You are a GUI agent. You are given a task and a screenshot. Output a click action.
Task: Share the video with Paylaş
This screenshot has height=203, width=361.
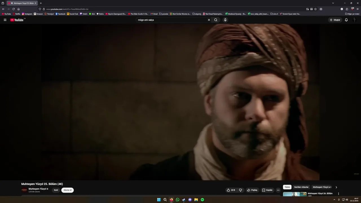coord(252,190)
